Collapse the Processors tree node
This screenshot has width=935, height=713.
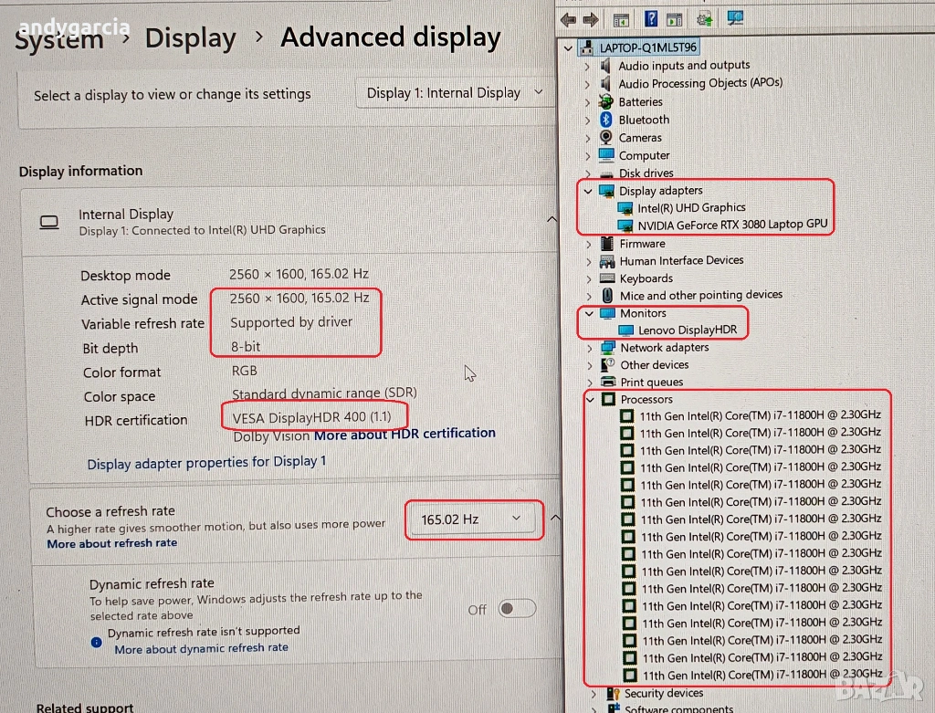click(590, 400)
